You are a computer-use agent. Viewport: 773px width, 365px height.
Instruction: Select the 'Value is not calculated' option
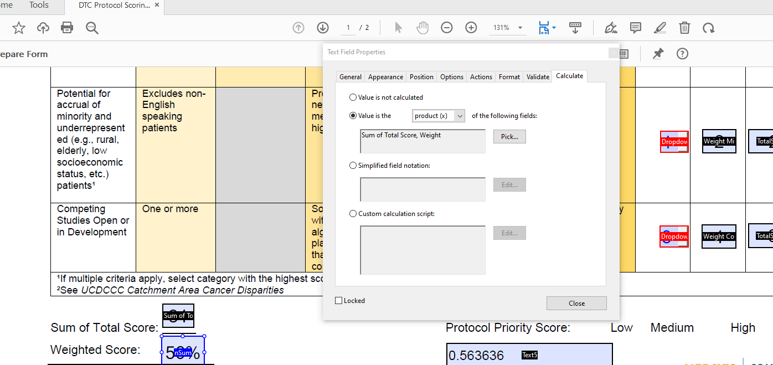tap(353, 97)
